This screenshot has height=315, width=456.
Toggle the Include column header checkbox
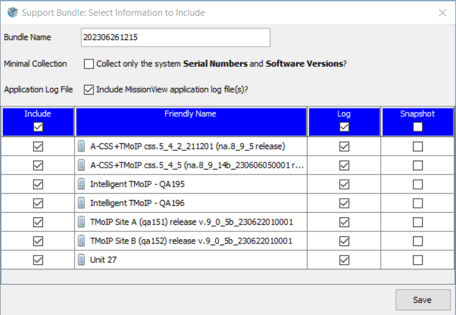point(38,127)
